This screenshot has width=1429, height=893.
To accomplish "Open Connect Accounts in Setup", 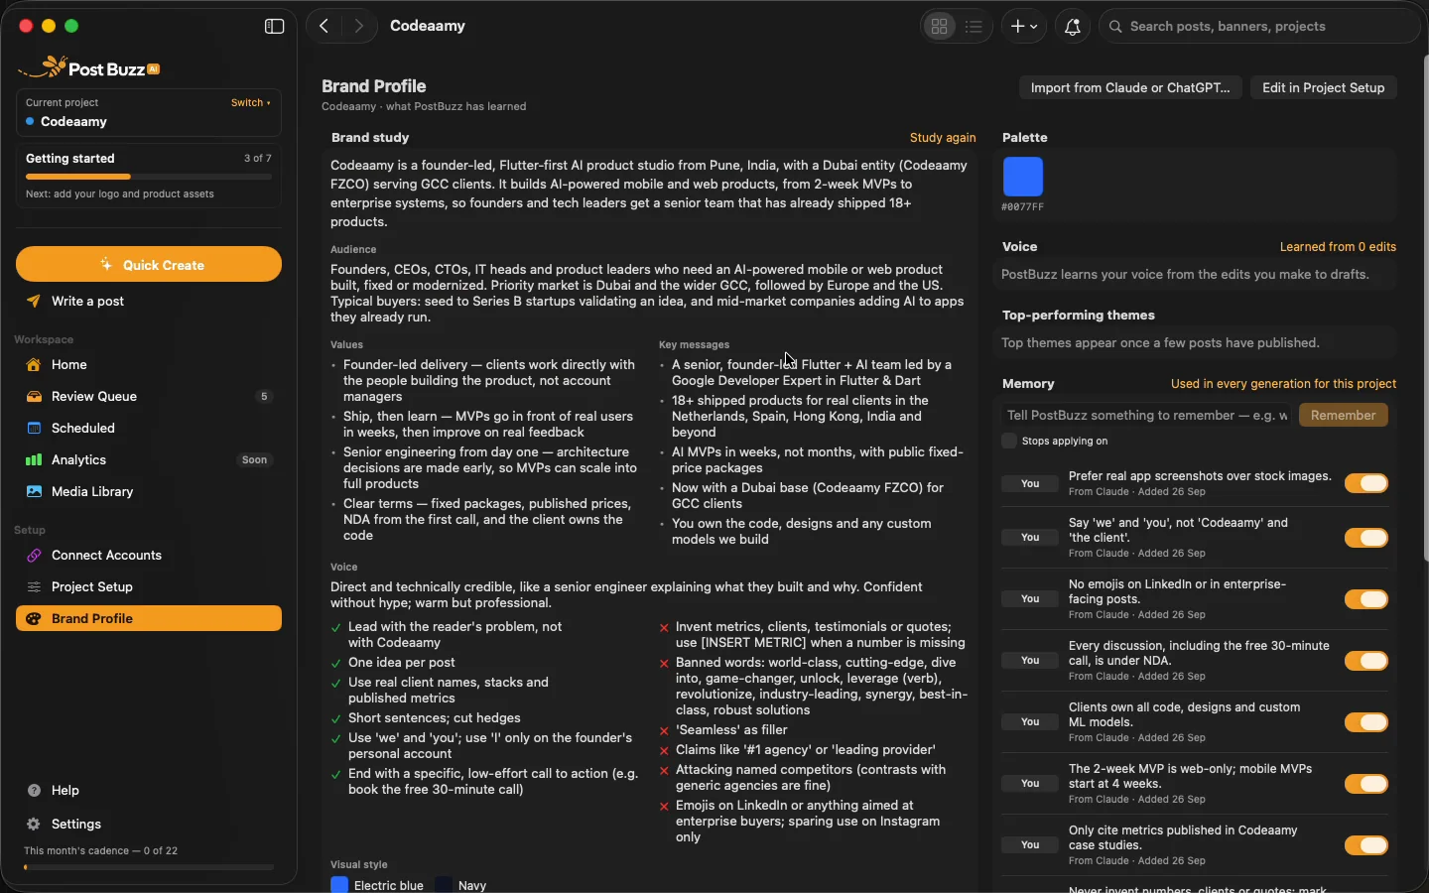I will (149, 556).
